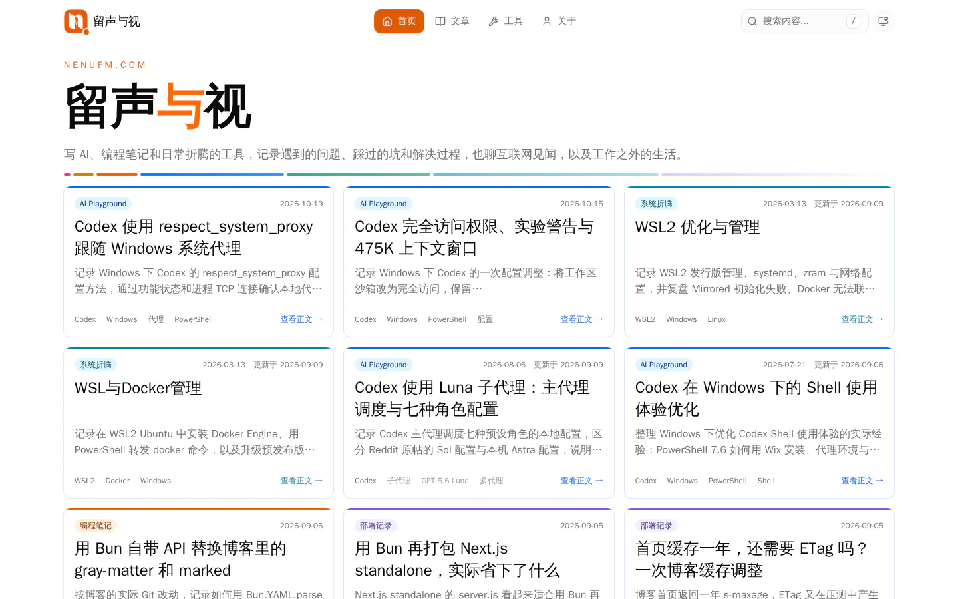Click 查看正文 on 475K 上下文窗口 card
Viewport: 958px width, 599px height.
pyautogui.click(x=582, y=319)
